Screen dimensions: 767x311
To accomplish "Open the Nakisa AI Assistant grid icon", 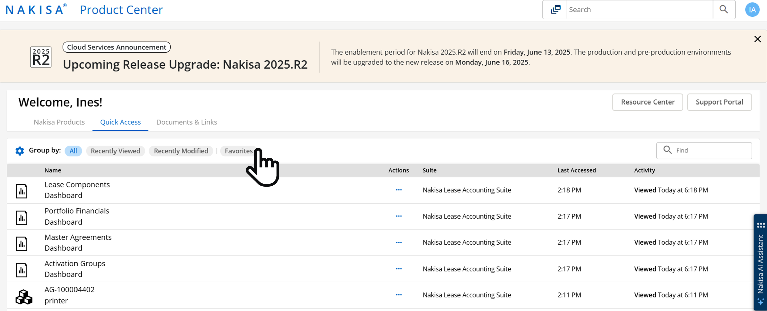I will tap(761, 225).
